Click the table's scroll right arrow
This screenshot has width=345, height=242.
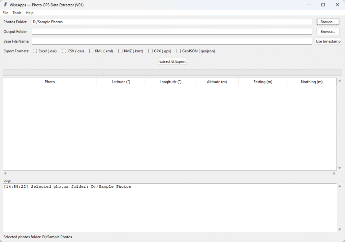(x=334, y=173)
